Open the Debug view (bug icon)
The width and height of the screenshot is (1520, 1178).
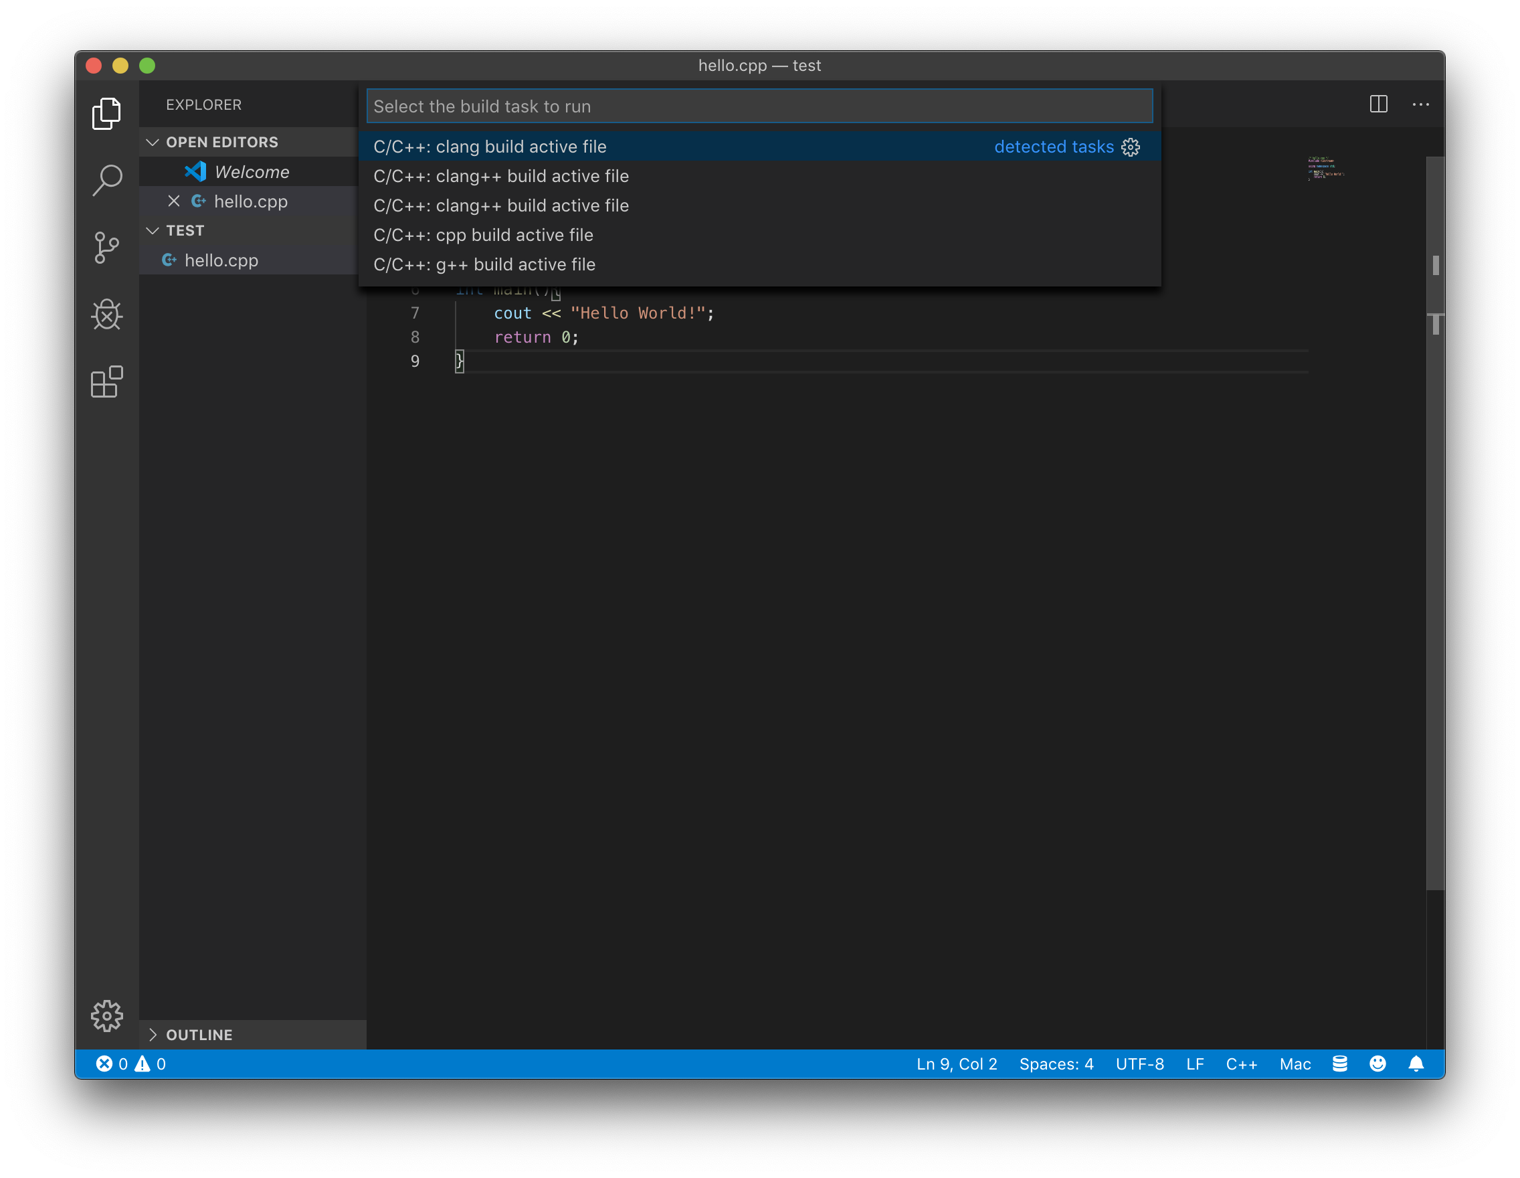[106, 315]
